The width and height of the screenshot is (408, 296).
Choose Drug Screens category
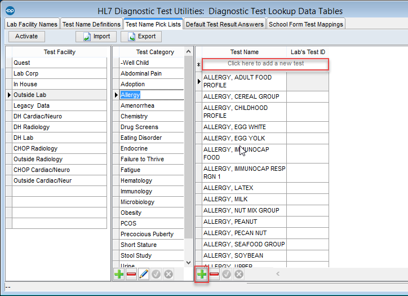click(152, 127)
